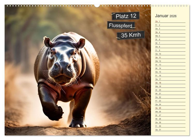Image resolution: width=194 pixels, height=140 pixels.
Task: Select the 'Mi 7' calendar row
Action: click(170, 43)
